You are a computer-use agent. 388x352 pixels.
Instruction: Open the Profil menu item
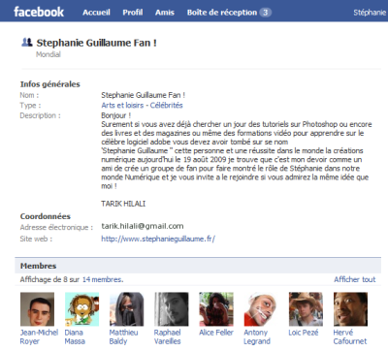(x=133, y=13)
